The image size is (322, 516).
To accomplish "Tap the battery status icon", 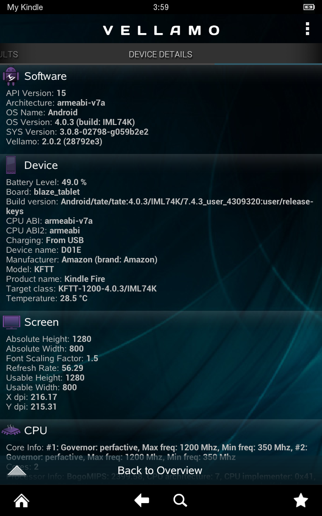I will [x=309, y=7].
